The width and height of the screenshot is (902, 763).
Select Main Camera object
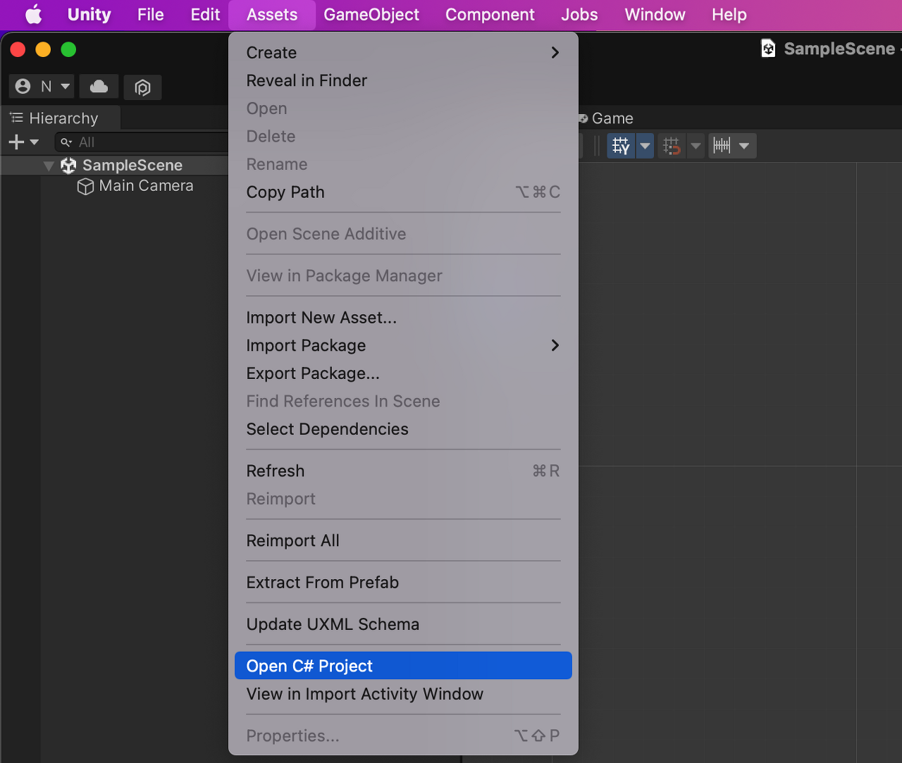click(x=146, y=186)
